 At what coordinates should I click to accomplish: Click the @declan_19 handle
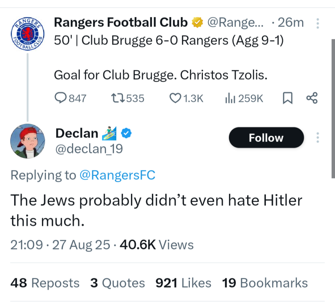click(89, 149)
